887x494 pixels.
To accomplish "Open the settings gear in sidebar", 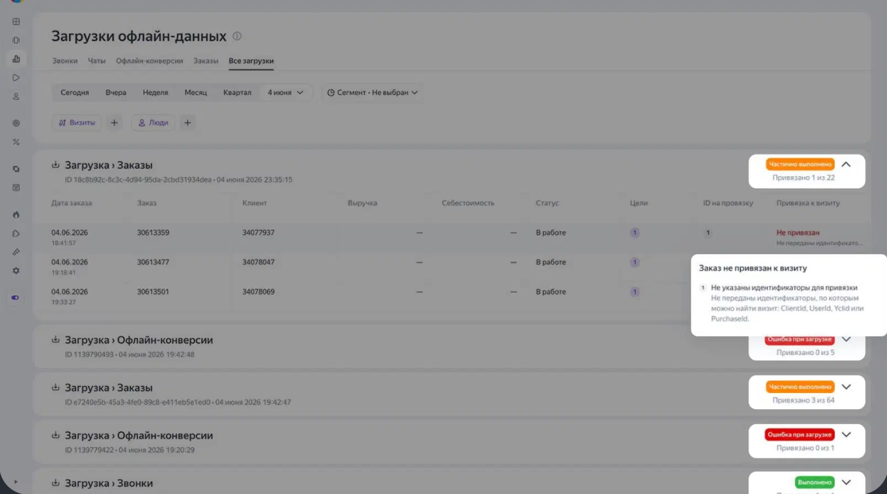I will pos(16,271).
